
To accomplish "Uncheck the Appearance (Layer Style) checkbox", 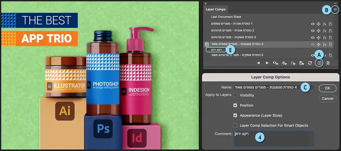I will (x=235, y=116).
